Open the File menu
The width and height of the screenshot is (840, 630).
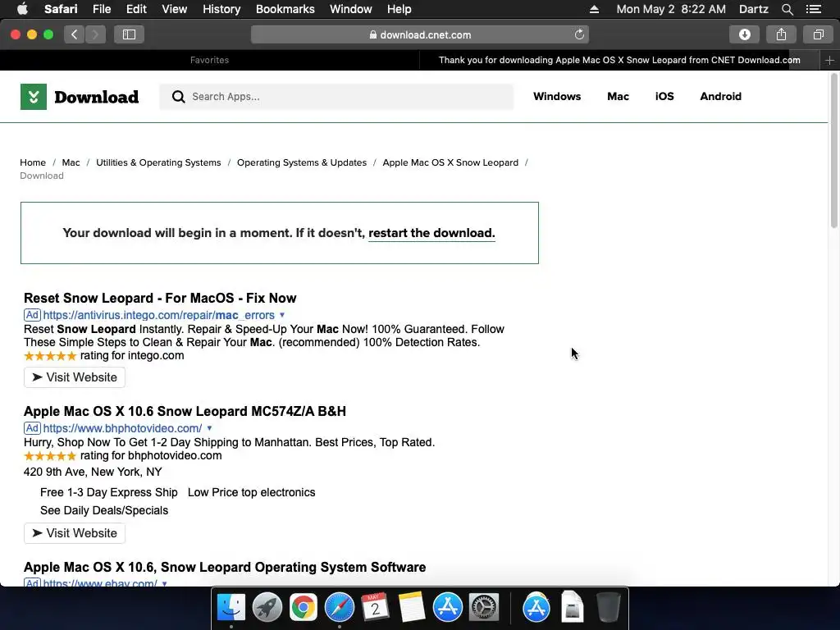101,9
